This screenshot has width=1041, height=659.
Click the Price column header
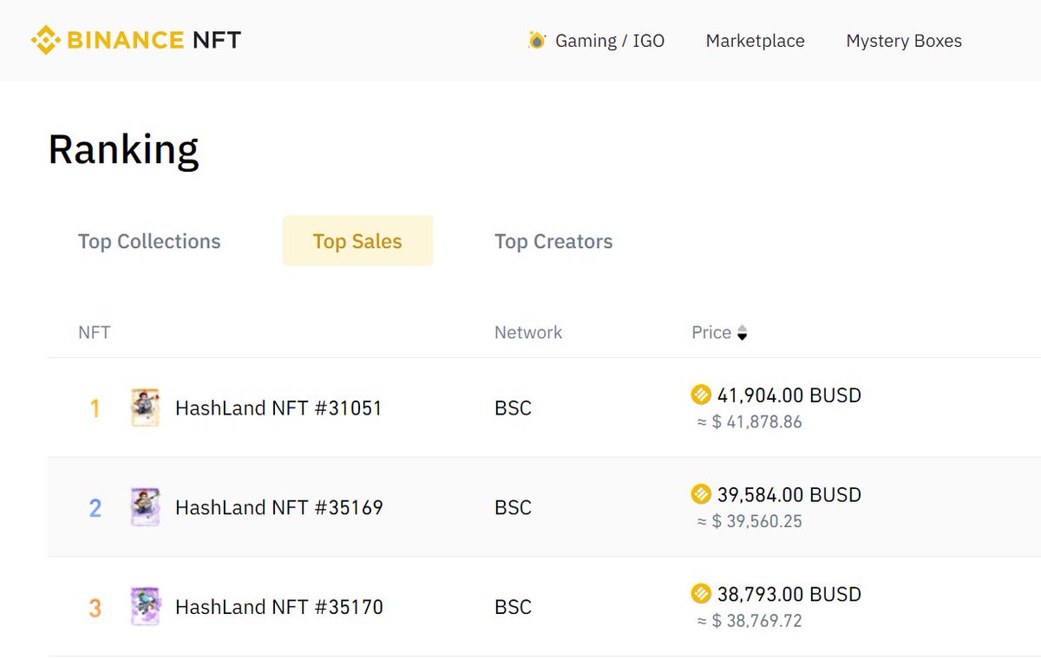(711, 332)
